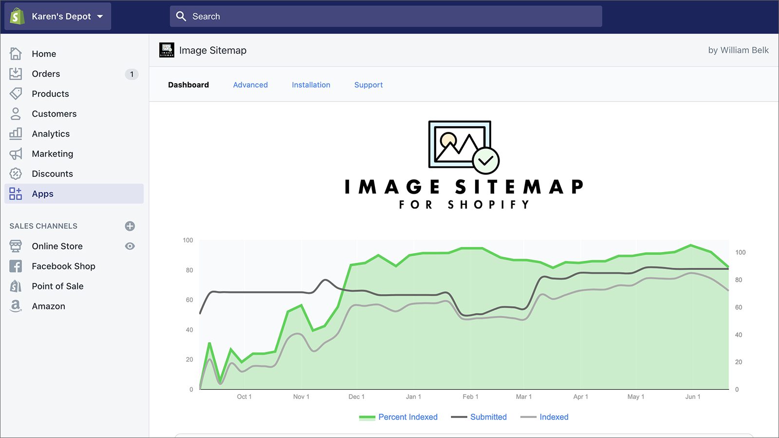The image size is (779, 438).
Task: Click into the Search field
Action: point(386,17)
